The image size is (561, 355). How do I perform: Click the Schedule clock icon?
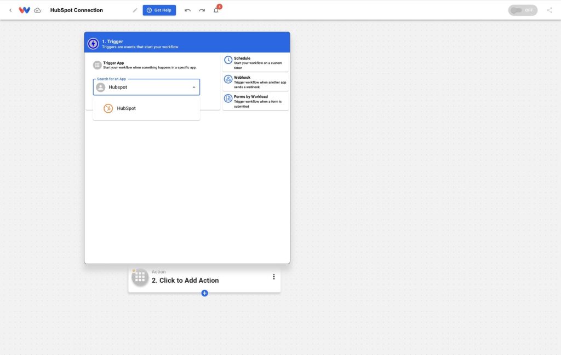coord(228,60)
